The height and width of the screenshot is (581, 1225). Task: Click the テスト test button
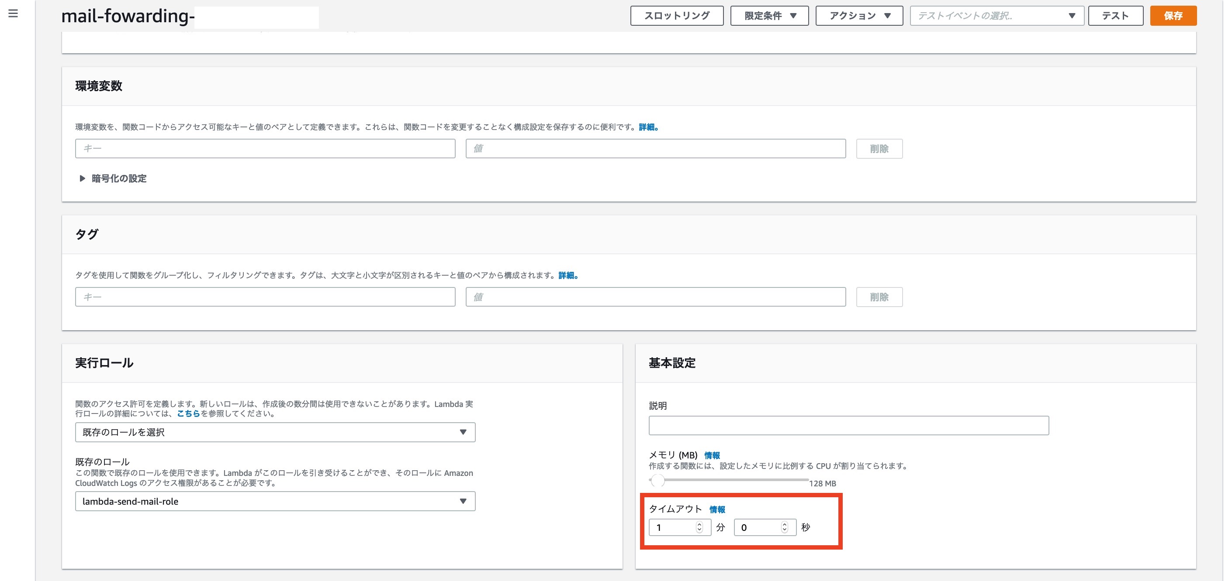point(1115,16)
